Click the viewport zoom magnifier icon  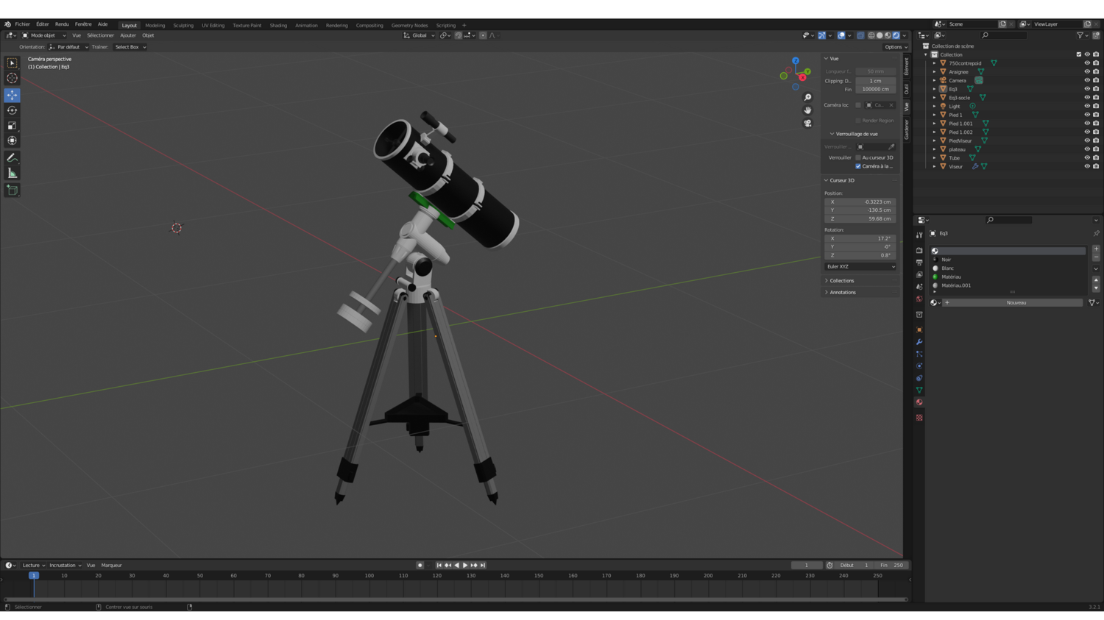[807, 97]
